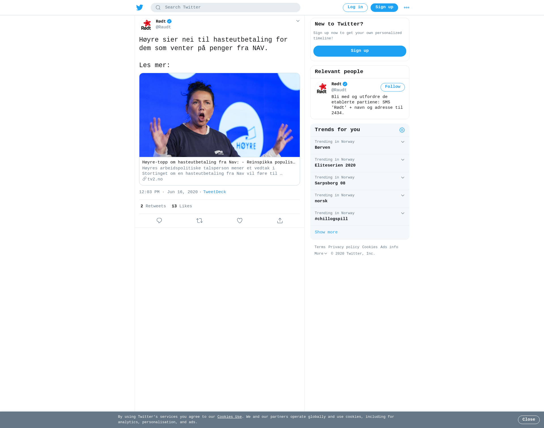The image size is (544, 428).
Task: Open the article headline 'Høyre-topp om hasteutbetaling'
Action: (x=219, y=162)
